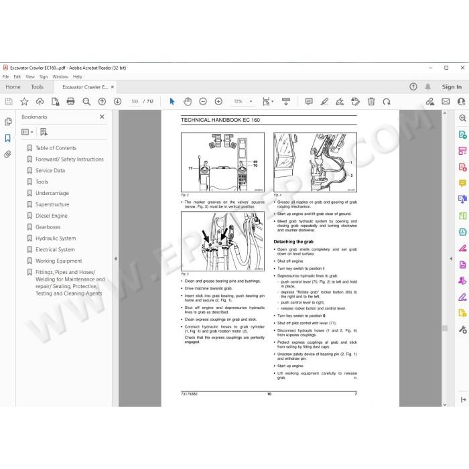Select the Working Equipment bookmark
This screenshot has height=469, width=469.
click(x=59, y=261)
